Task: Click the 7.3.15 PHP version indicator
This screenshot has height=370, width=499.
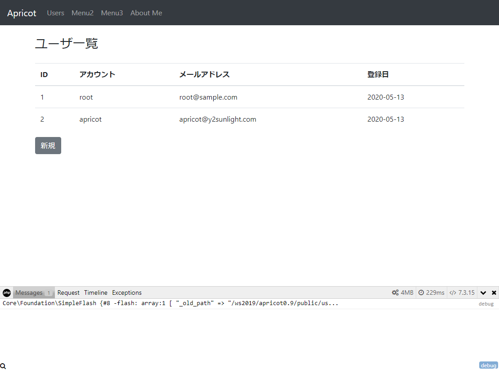Action: click(462, 292)
